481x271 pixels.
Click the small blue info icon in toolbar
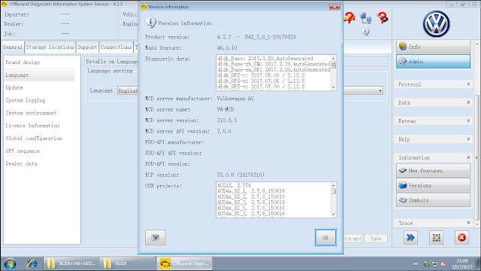[365, 32]
